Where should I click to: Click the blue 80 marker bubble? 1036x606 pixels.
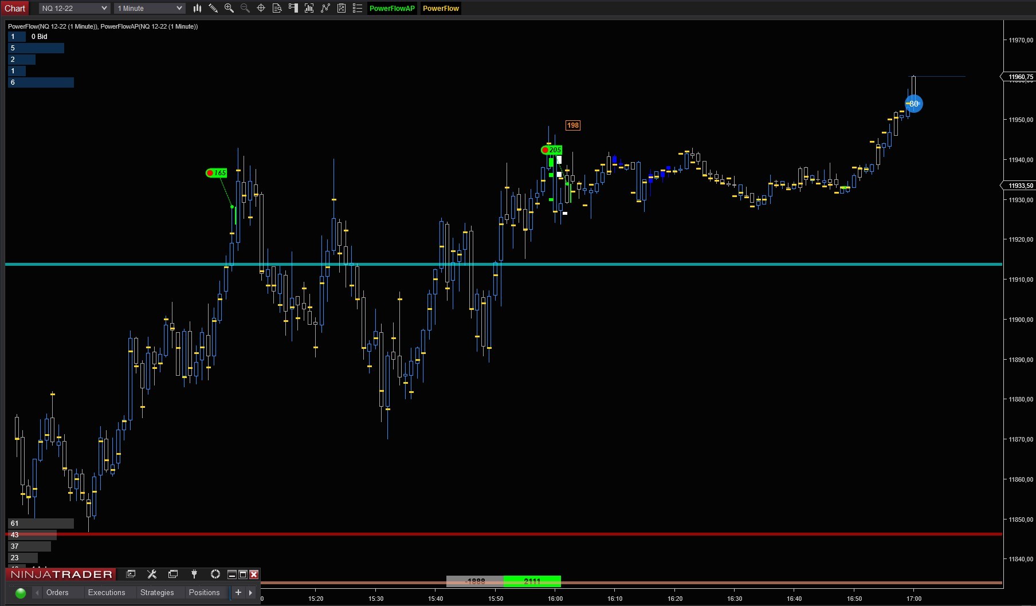pos(914,104)
